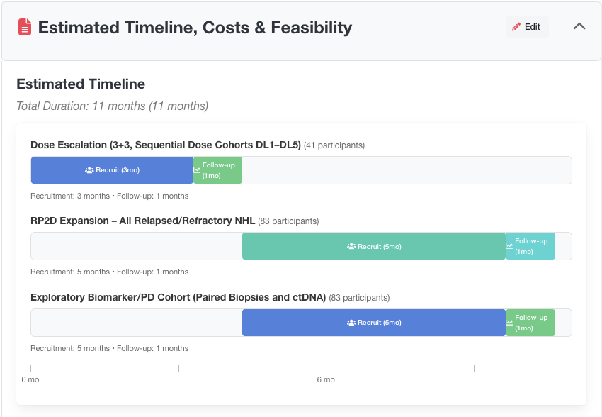Screen dimensions: 602x417
Task: Click the Estimated Timeline subheading
Action: [x=81, y=84]
